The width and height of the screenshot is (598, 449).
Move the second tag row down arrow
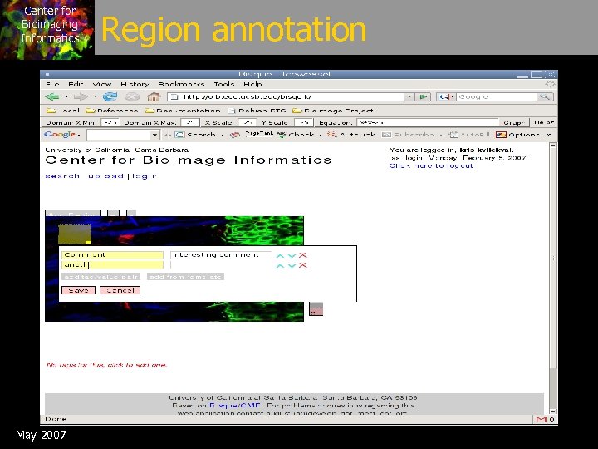[x=292, y=265]
